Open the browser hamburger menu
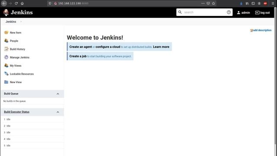This screenshot has width=277, height=156. coord(273,3)
